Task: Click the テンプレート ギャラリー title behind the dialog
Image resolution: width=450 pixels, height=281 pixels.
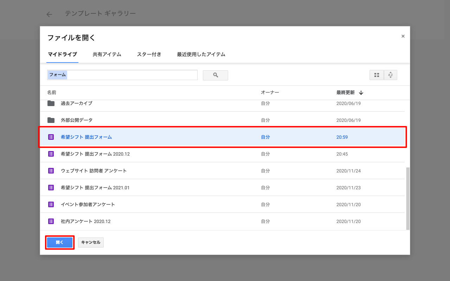Action: click(100, 14)
